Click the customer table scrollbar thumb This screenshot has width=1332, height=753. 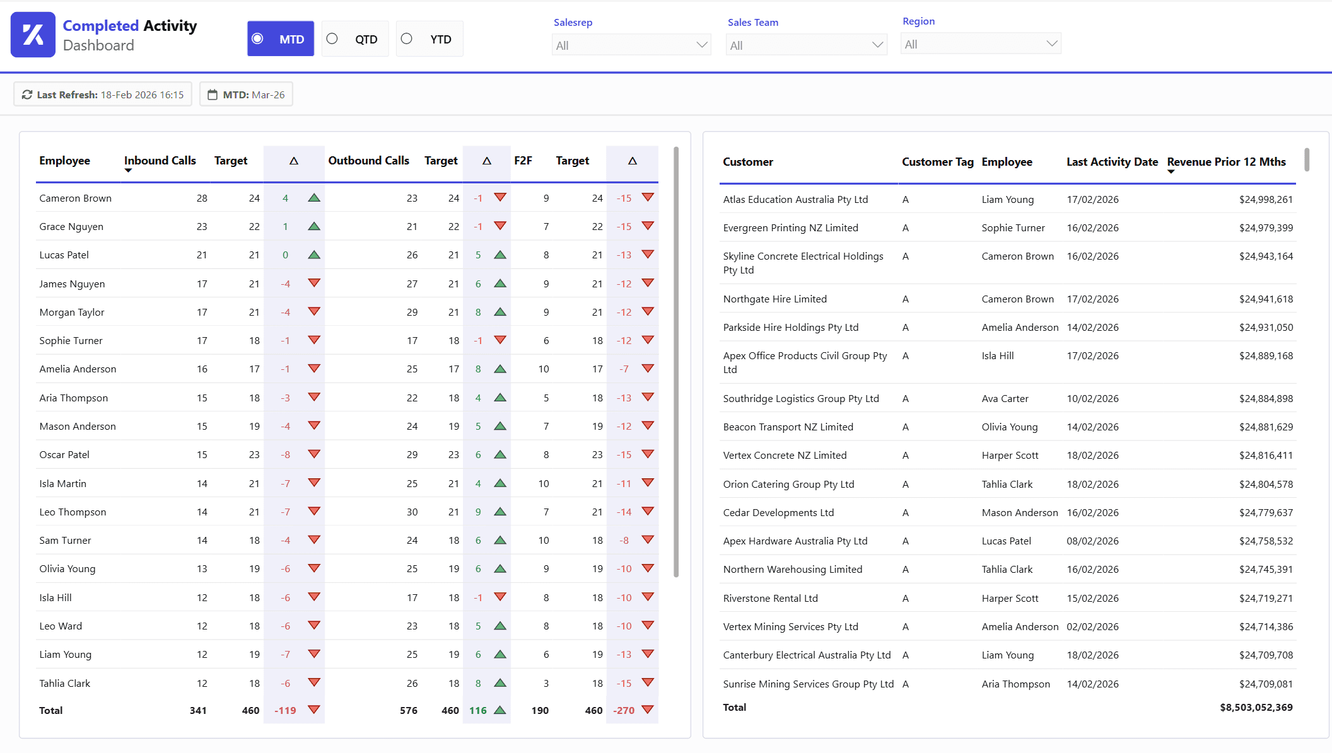[1307, 159]
